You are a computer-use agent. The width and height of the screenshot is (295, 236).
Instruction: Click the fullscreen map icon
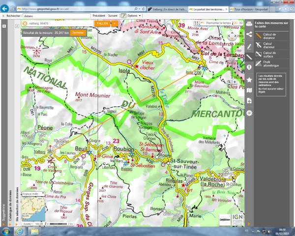click(x=196, y=23)
